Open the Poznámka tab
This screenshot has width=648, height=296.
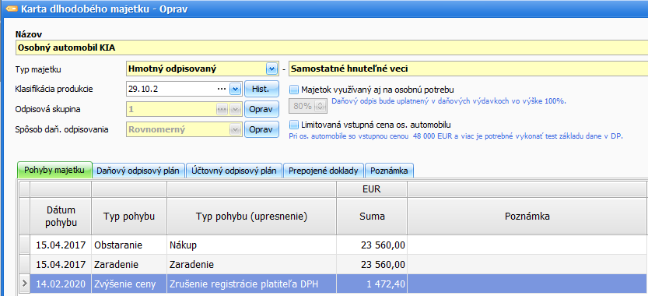389,171
